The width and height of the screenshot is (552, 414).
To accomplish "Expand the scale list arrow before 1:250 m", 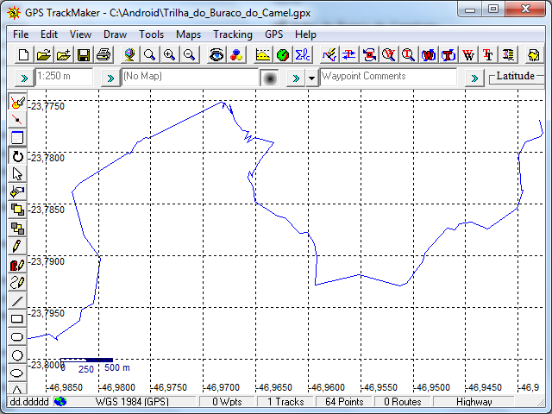I will (x=24, y=78).
